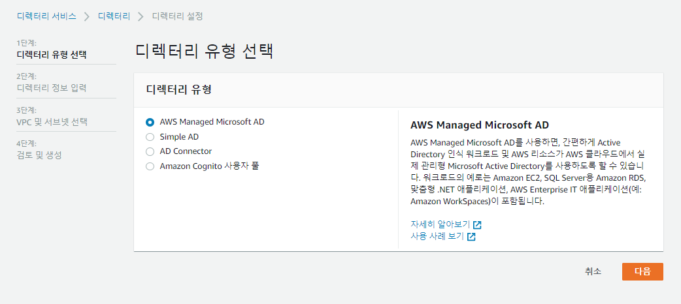Click external link icon beside 자세히 알아보기
Screen dimensions: 681x304
(x=477, y=225)
